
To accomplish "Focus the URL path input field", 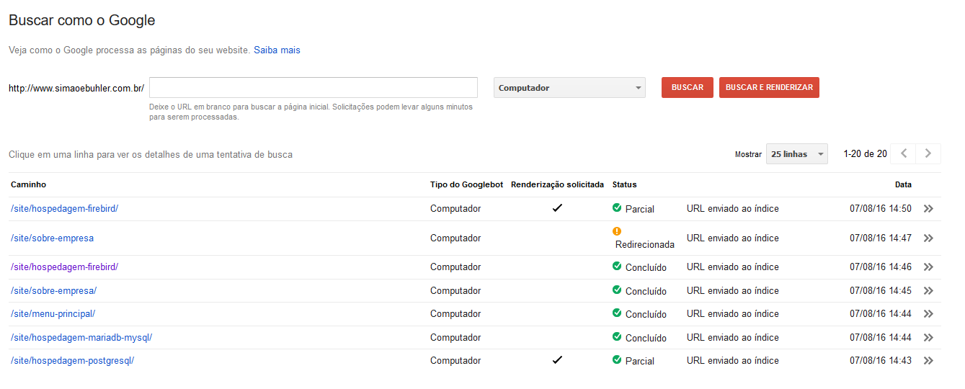I will 313,88.
